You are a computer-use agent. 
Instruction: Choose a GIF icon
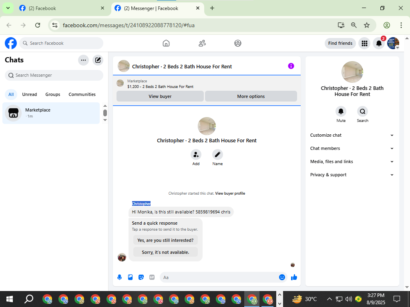[x=152, y=277]
